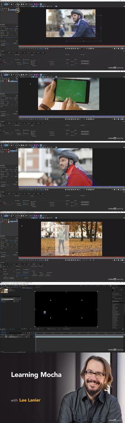The height and width of the screenshot is (423, 125).
Task: Click the project thumbnail in the After Effects Project panel
Action: (x=4, y=290)
